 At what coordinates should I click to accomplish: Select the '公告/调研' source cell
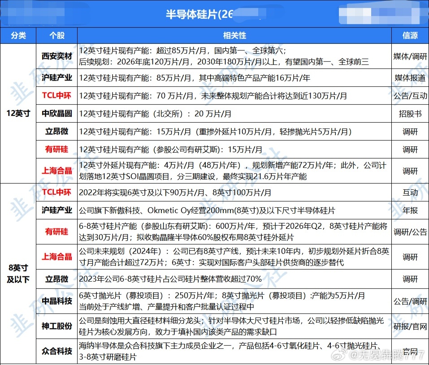pos(410,301)
